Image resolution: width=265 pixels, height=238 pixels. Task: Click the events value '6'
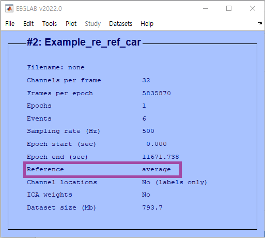144,118
